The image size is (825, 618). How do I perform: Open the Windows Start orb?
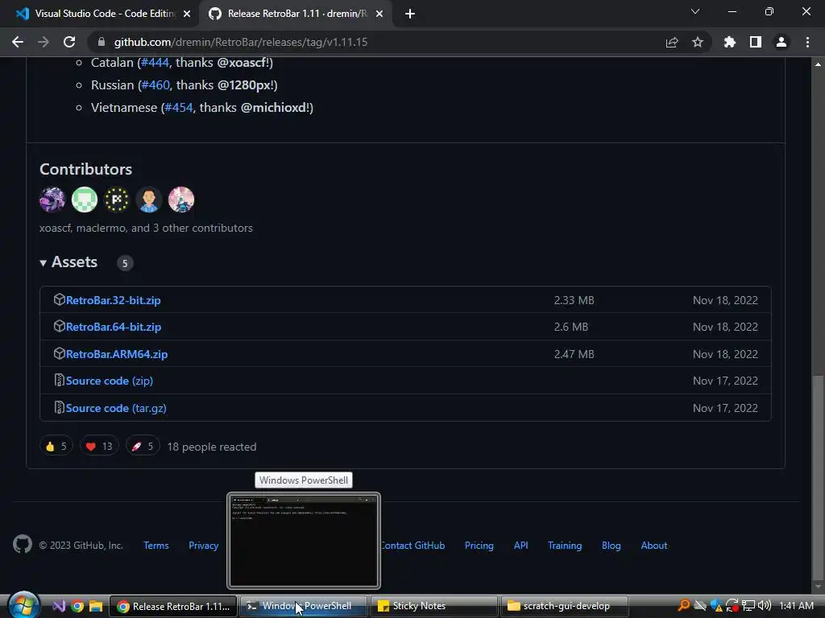[x=23, y=605]
